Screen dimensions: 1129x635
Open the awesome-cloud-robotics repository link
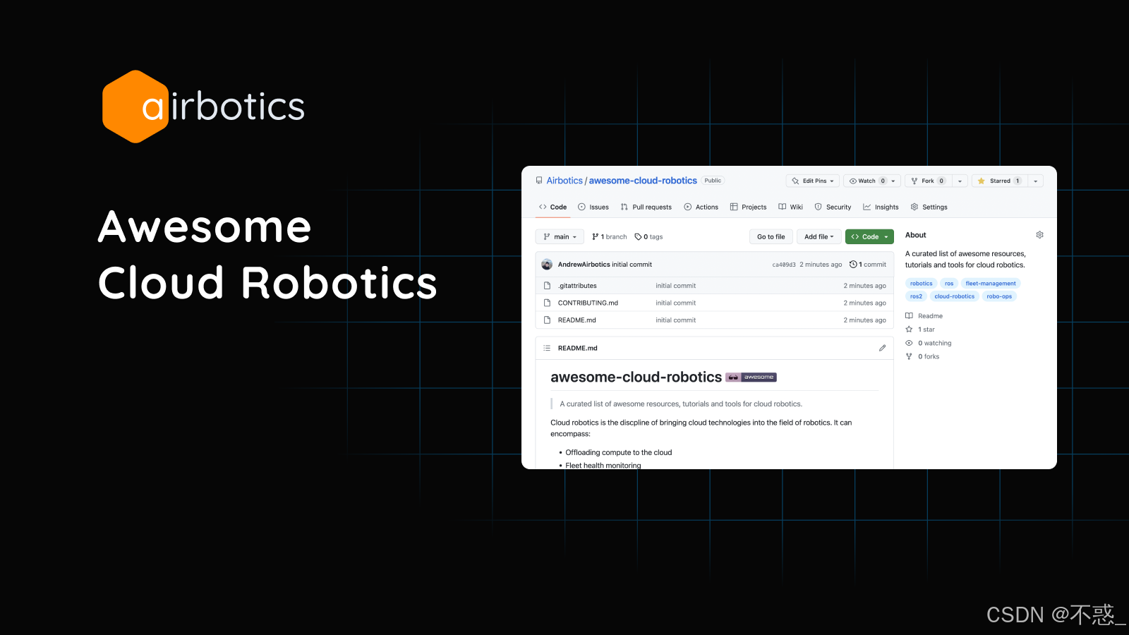pos(643,181)
